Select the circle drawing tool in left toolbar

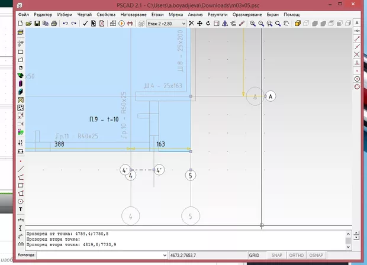click(21, 201)
